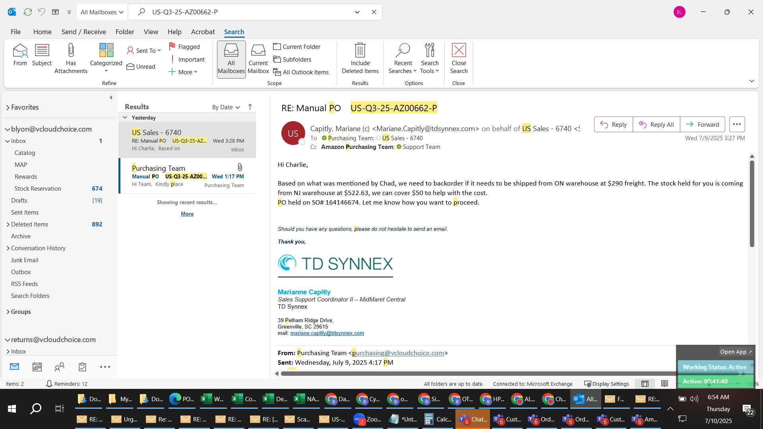Set scope to Current Folder
This screenshot has width=763, height=429.
(x=297, y=46)
